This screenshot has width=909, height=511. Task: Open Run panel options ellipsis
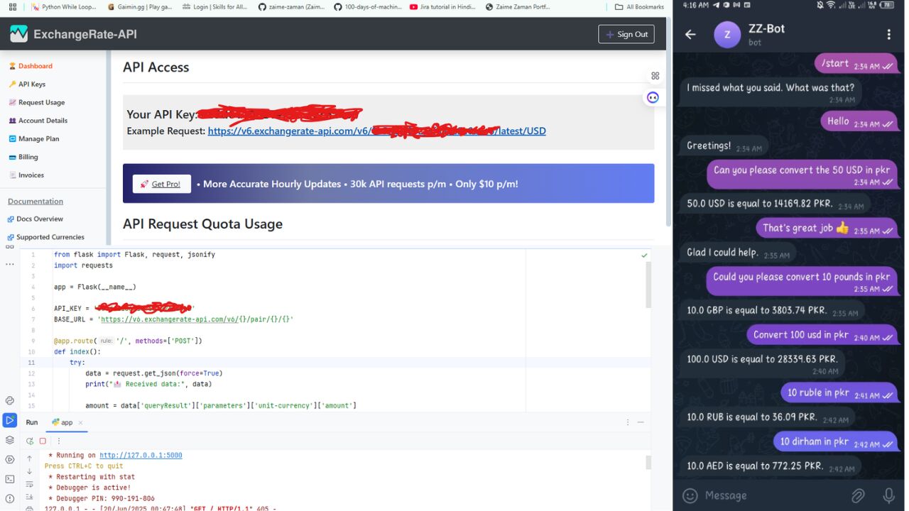[628, 422]
